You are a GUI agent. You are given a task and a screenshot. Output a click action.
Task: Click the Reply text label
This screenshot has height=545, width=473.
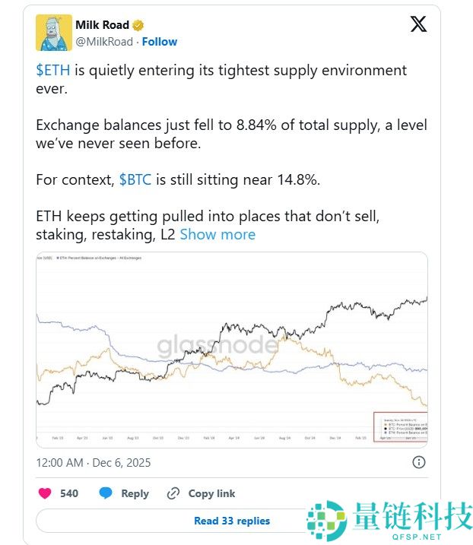tap(135, 493)
